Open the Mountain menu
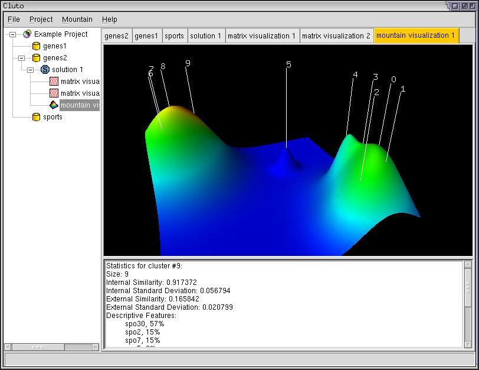 [x=77, y=20]
